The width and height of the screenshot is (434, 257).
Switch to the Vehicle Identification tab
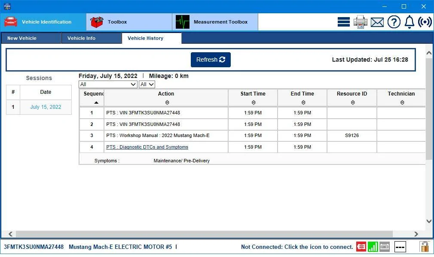click(x=43, y=22)
